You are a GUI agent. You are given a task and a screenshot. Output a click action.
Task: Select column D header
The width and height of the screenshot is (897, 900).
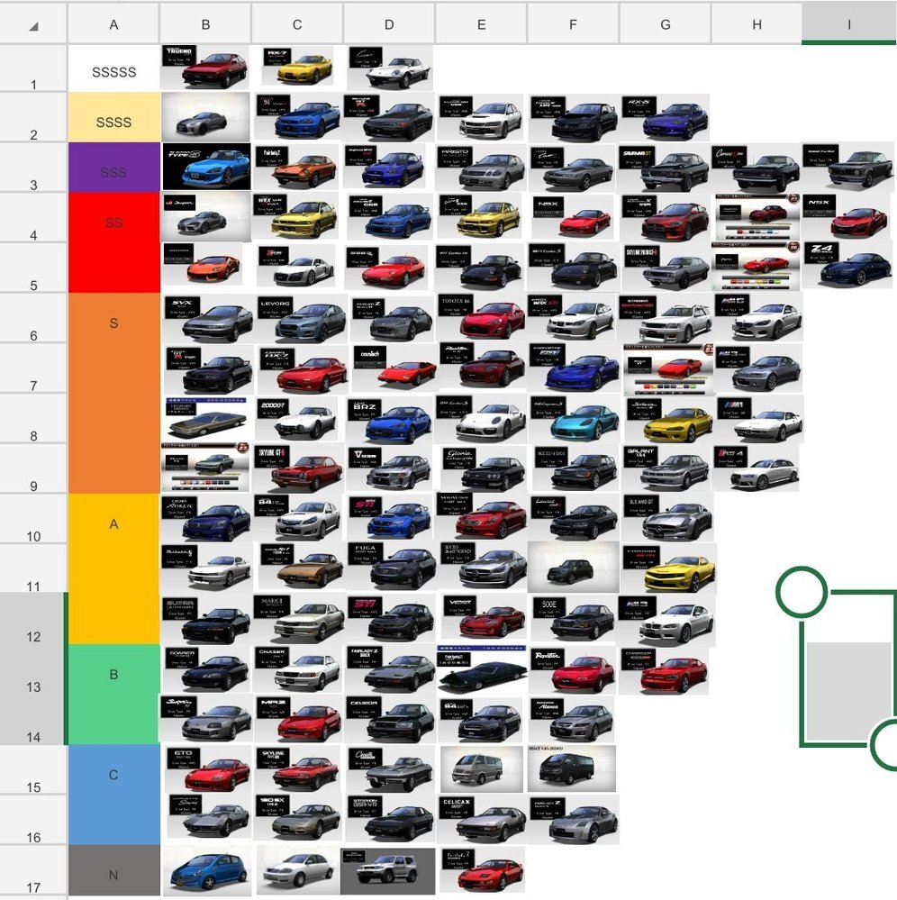(389, 24)
